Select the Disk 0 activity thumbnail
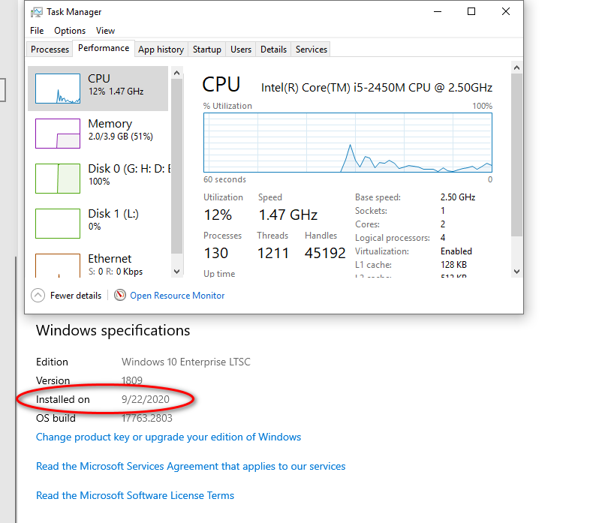The image size is (599, 523). coord(58,179)
